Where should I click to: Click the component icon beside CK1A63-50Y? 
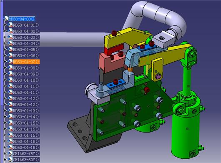click(x=10, y=159)
